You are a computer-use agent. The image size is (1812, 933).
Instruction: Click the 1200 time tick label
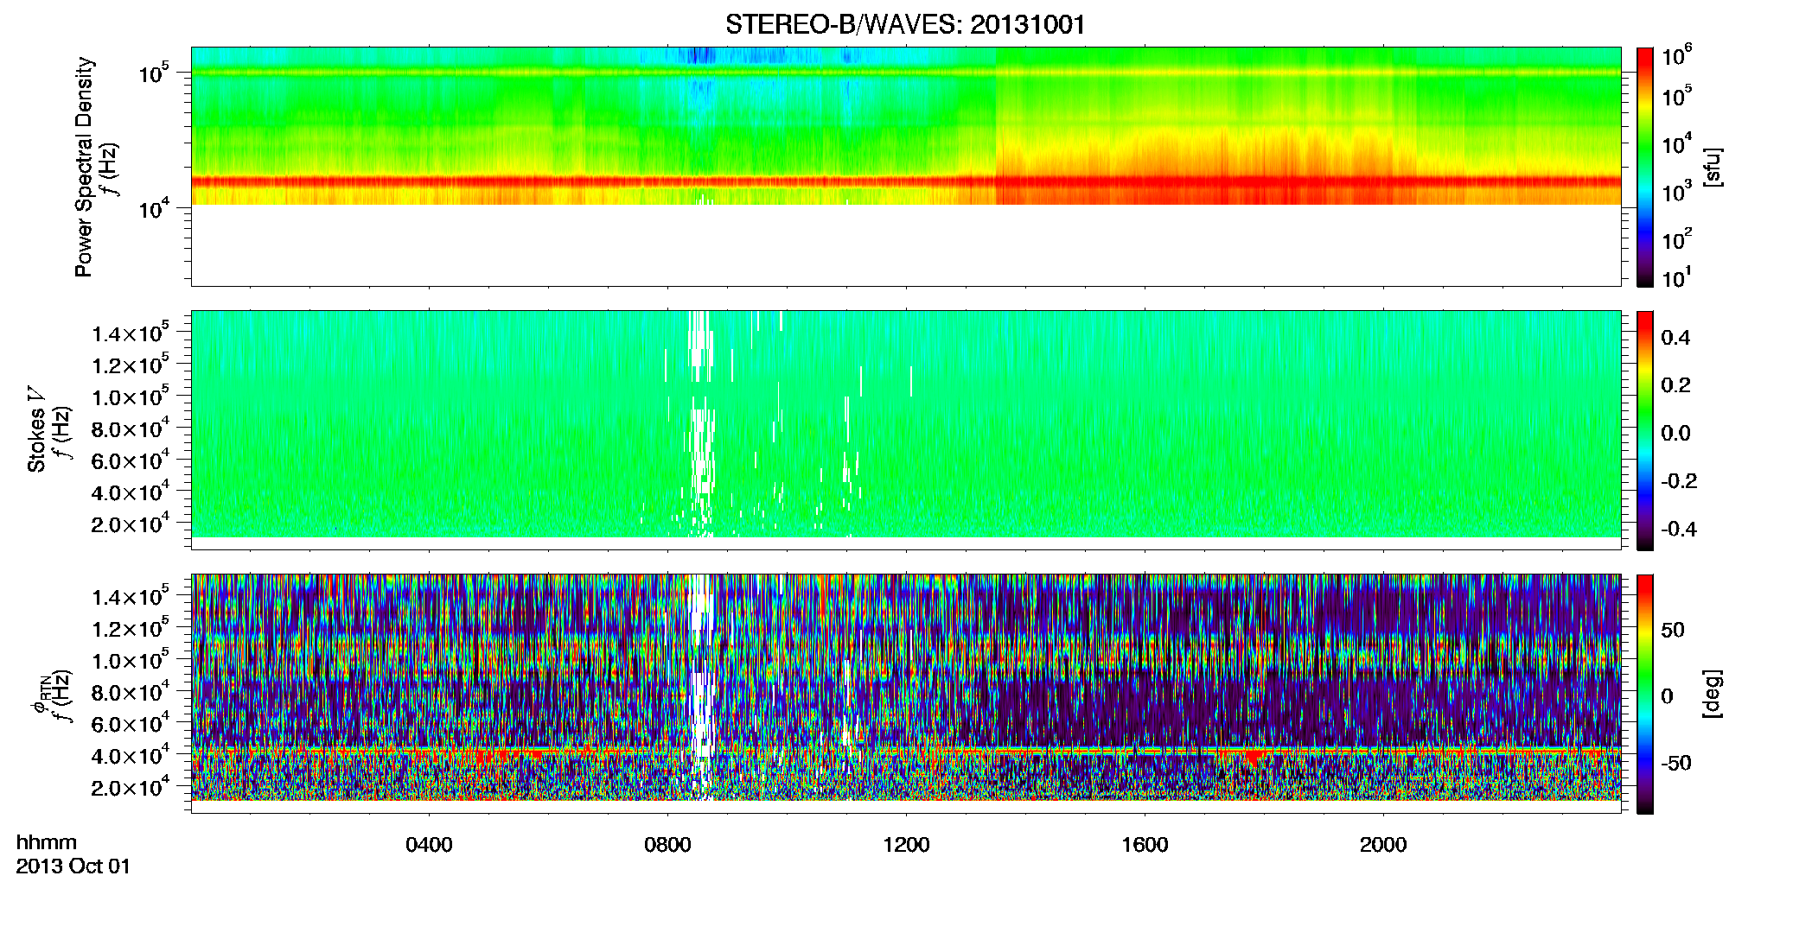click(x=906, y=845)
